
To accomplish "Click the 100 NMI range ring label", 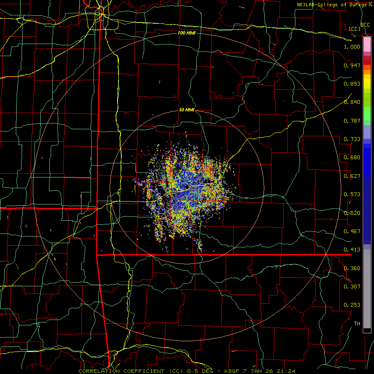I will [187, 33].
